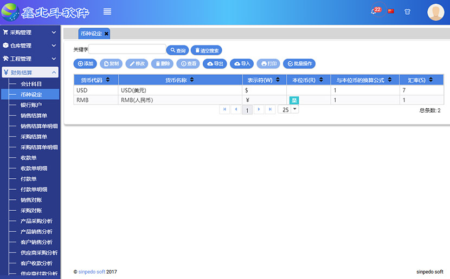The width and height of the screenshot is (450, 279).
Task: Open 会计科目 in sidebar
Action: coord(31,84)
